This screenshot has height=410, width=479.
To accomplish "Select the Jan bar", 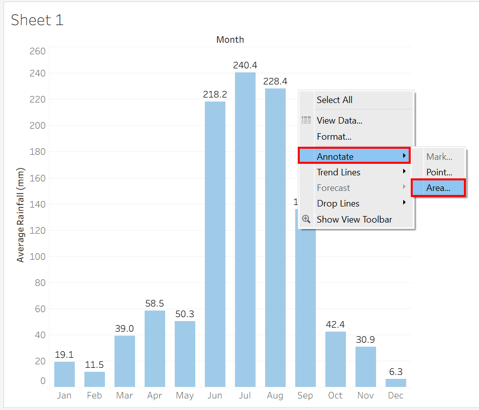I will pos(64,374).
